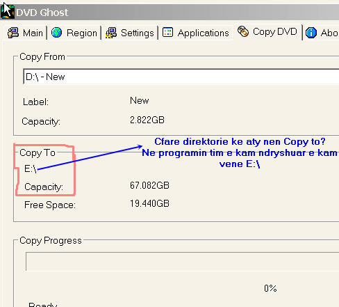Click the Settings tab gear-computer icon
The width and height of the screenshot is (339, 307).
point(111,33)
